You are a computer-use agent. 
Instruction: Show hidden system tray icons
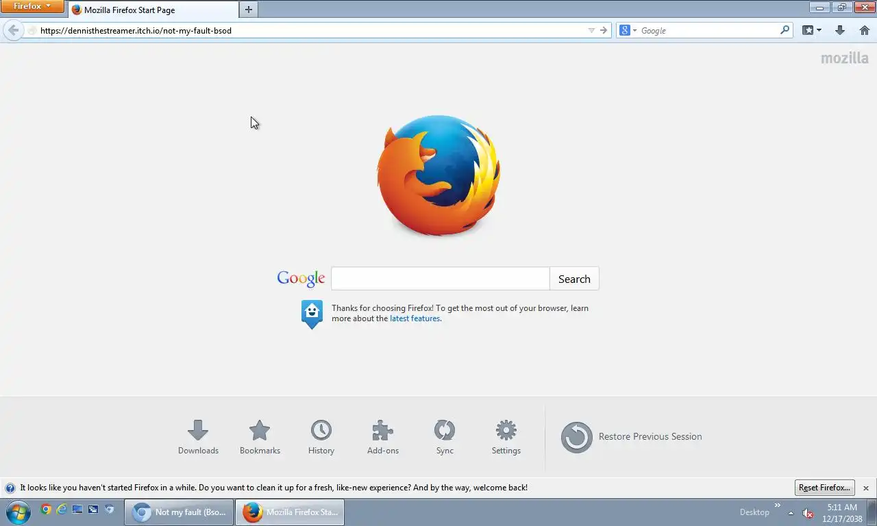point(791,513)
